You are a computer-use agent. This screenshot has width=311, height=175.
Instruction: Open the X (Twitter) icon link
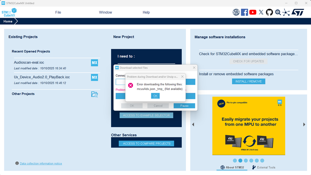tap(261, 12)
